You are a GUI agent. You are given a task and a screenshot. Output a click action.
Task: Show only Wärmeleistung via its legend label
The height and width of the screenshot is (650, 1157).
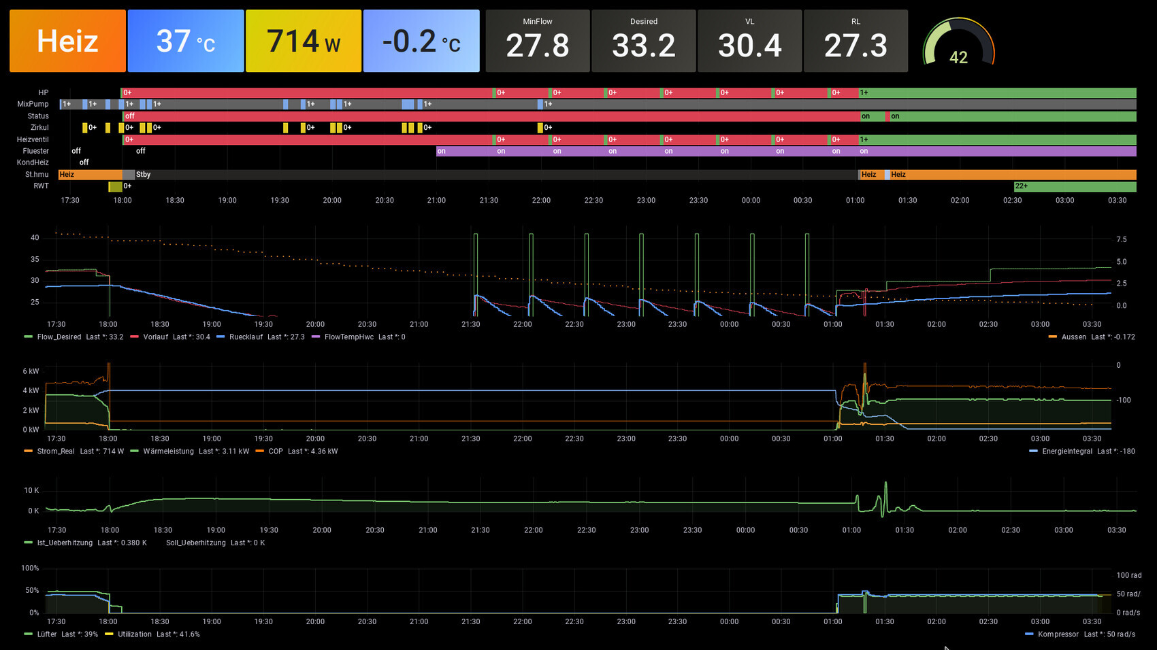[x=168, y=451]
